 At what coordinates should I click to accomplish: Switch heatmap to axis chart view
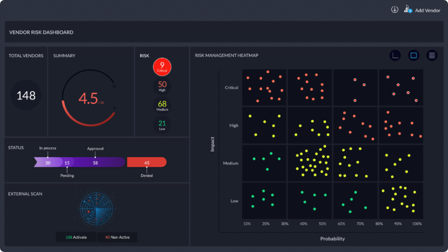tap(395, 56)
